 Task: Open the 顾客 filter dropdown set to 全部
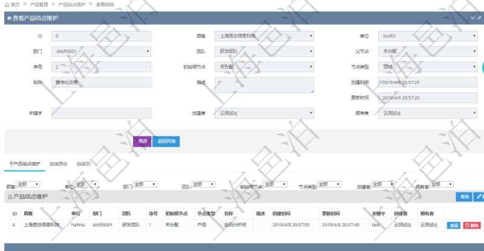click(28, 184)
